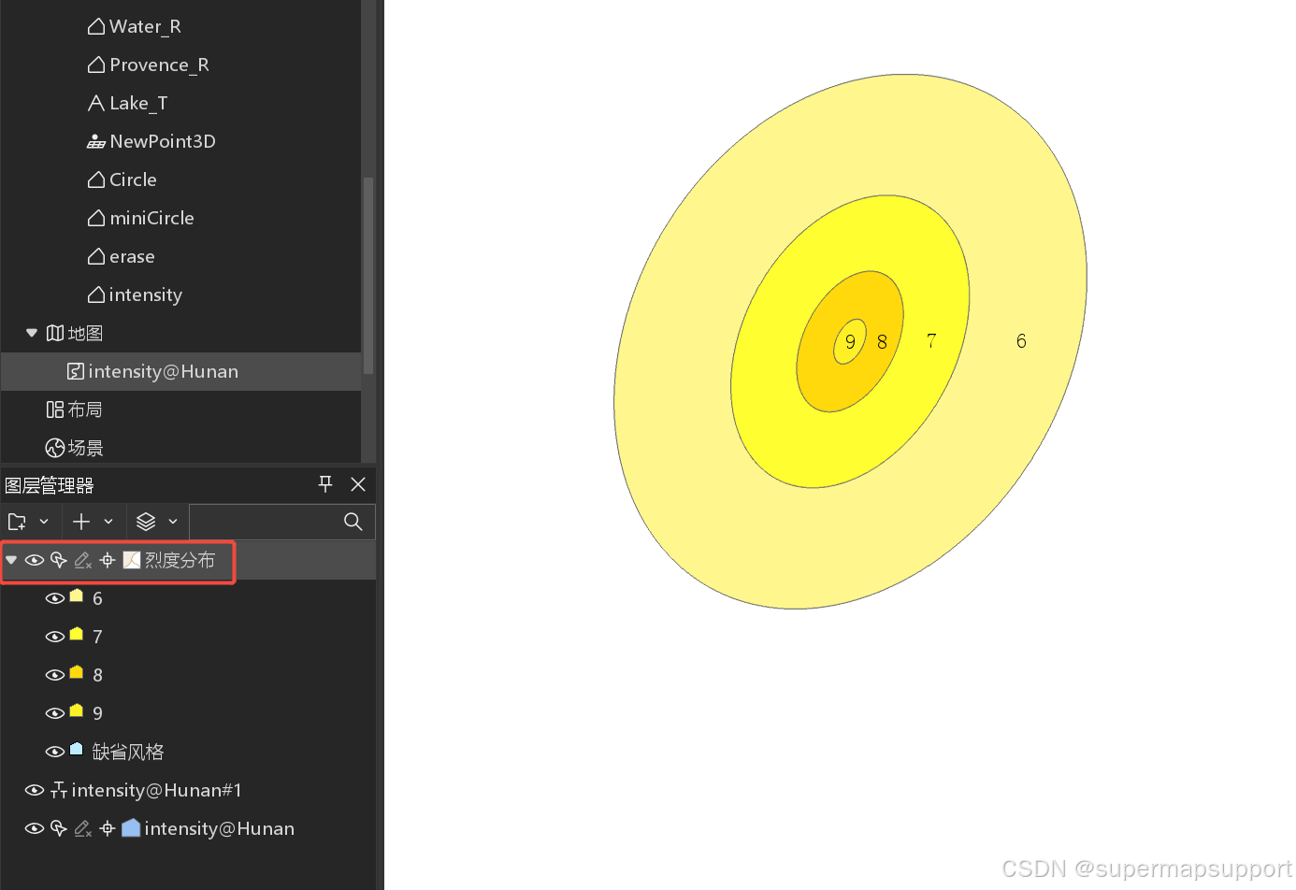1296x890 pixels.
Task: Click the Circle dataset polygon icon
Action: pyautogui.click(x=96, y=179)
